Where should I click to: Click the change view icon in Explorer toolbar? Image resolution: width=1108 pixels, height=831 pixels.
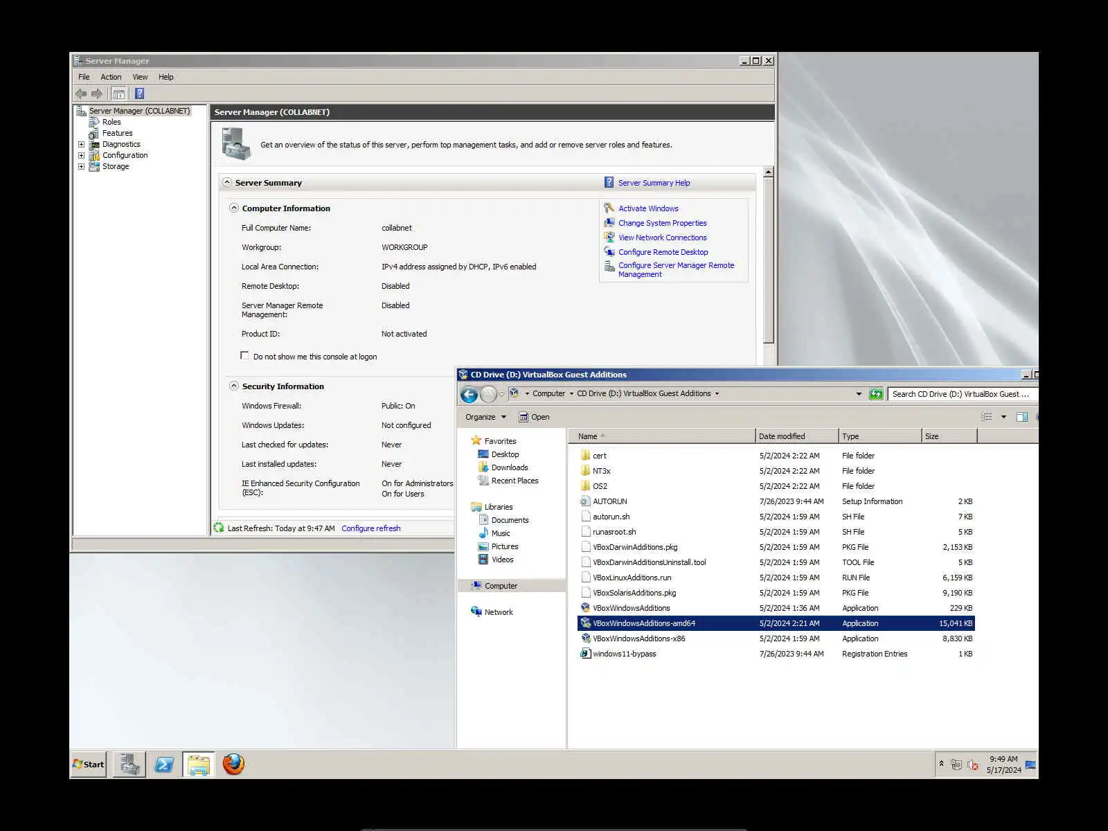pyautogui.click(x=987, y=417)
